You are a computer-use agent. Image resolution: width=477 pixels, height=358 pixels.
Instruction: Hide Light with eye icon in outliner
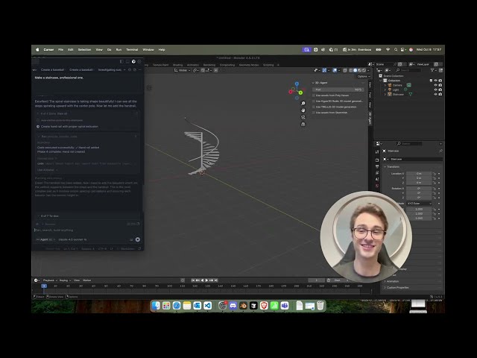point(435,89)
